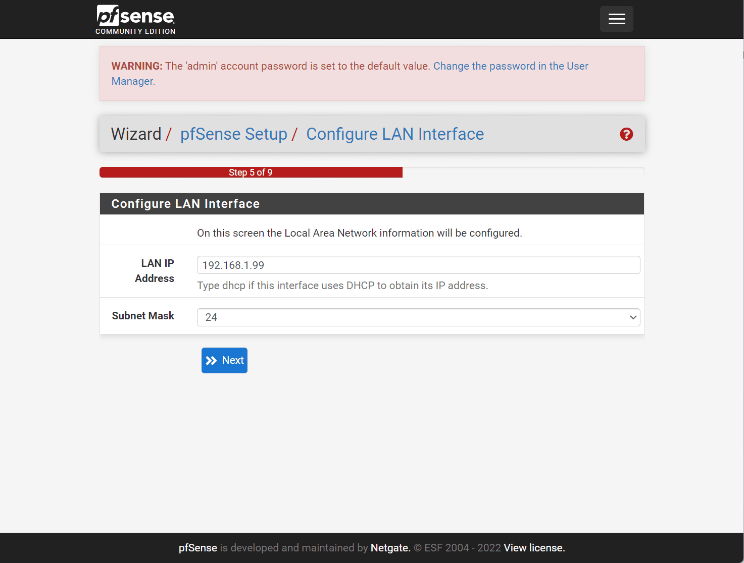Screen dimensions: 744x563
Task: Open the hamburger navigation menu
Action: click(616, 19)
